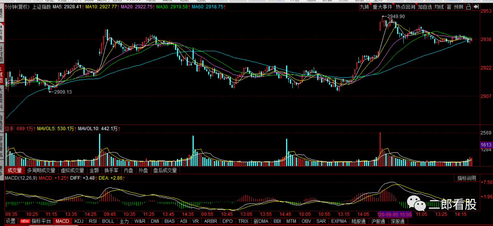Open 指标说明 indicator description
Viewport: 493px width, 226px height.
click(467, 178)
